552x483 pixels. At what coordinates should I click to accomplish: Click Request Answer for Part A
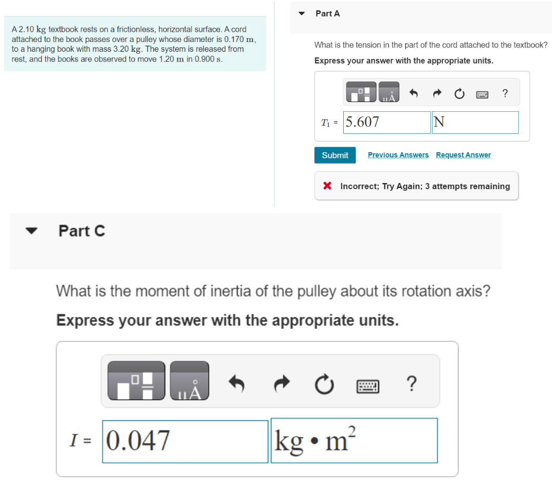click(463, 155)
